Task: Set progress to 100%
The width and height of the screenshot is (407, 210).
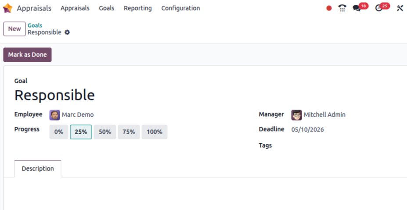Action: (154, 132)
